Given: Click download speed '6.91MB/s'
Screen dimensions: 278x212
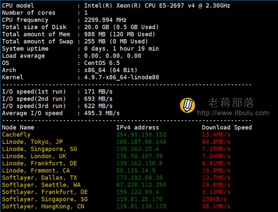Looking at the screenshot, I should click(x=216, y=163).
